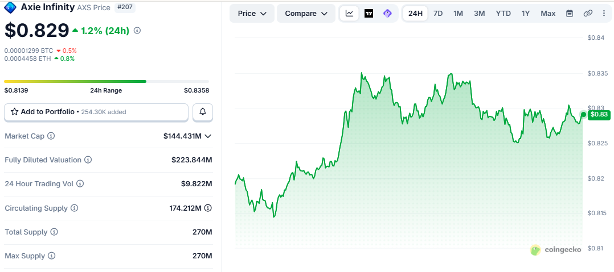Click the Max Supply 270M value
614x272 pixels.
point(203,256)
